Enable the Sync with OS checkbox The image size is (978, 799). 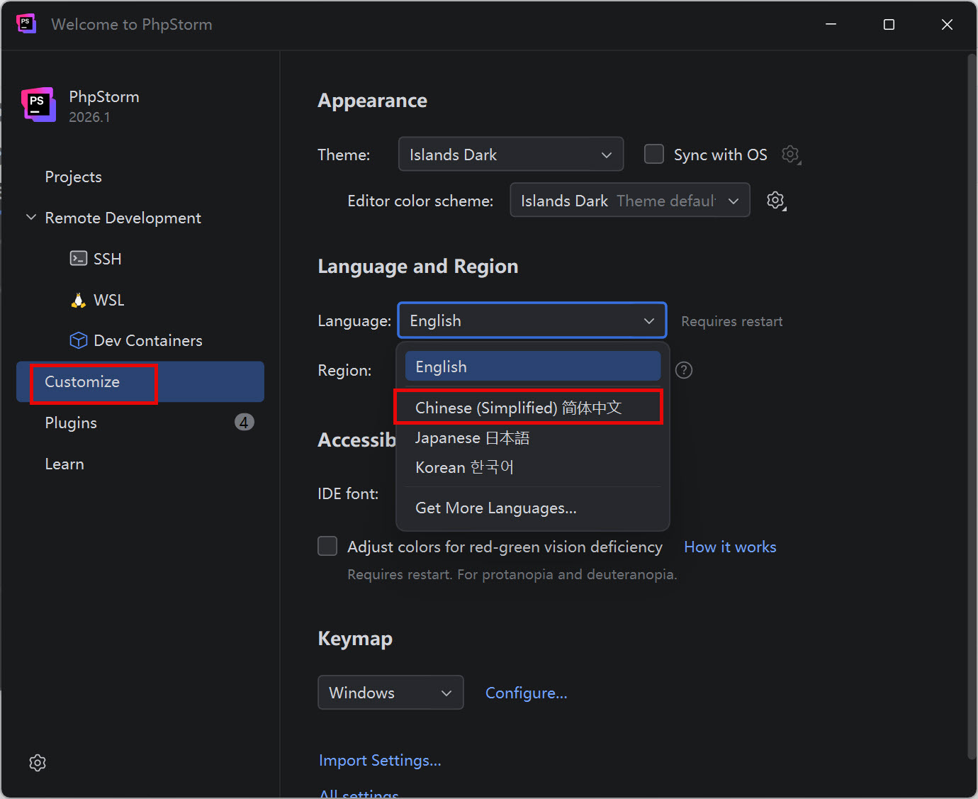(653, 155)
